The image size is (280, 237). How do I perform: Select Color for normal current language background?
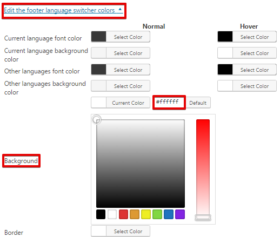coord(121,53)
